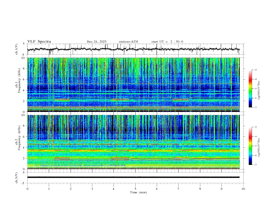Click the "6" tick on the Time axis
Image resolution: width=274 pixels, height=212 pixels.
tap(157, 189)
